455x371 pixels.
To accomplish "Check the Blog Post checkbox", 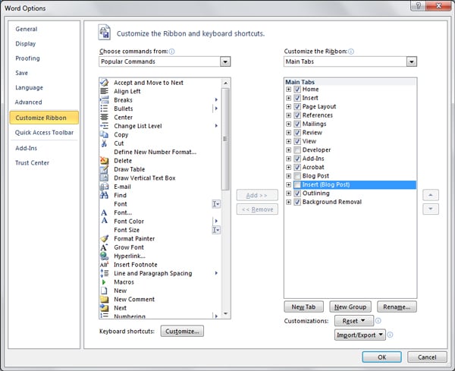I will coord(297,176).
